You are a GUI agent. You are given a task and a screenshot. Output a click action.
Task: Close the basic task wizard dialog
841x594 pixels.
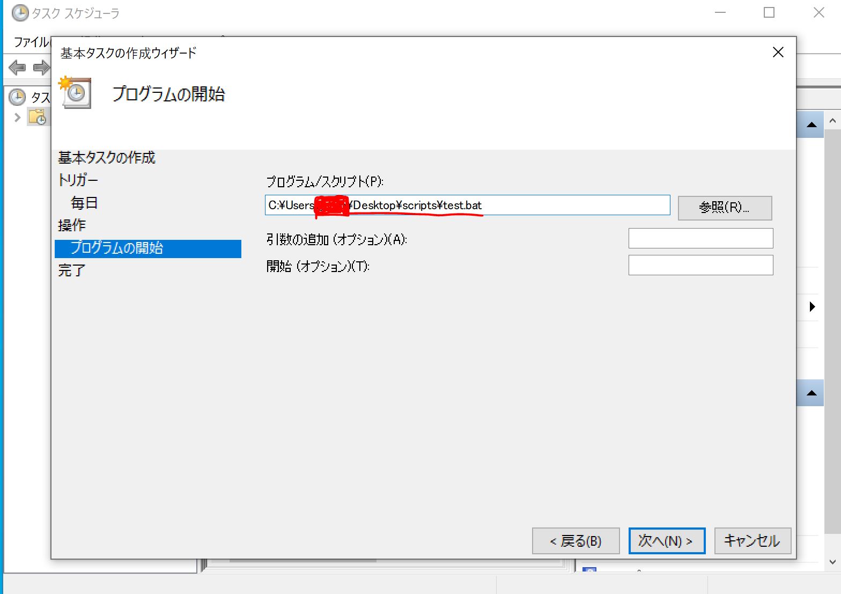point(778,52)
